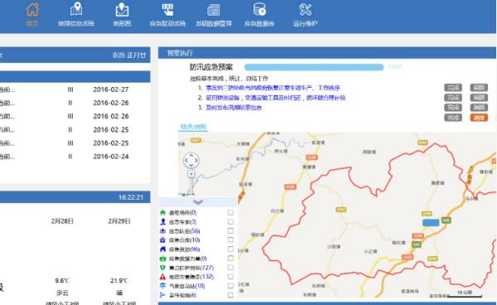The width and height of the screenshot is (497, 305).
Task: Click gray button left of orange button
Action: [453, 118]
